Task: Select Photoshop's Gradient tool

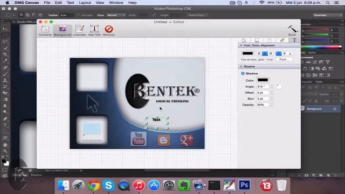Action: [5, 99]
